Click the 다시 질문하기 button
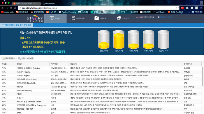204x114 pixels. (9, 58)
